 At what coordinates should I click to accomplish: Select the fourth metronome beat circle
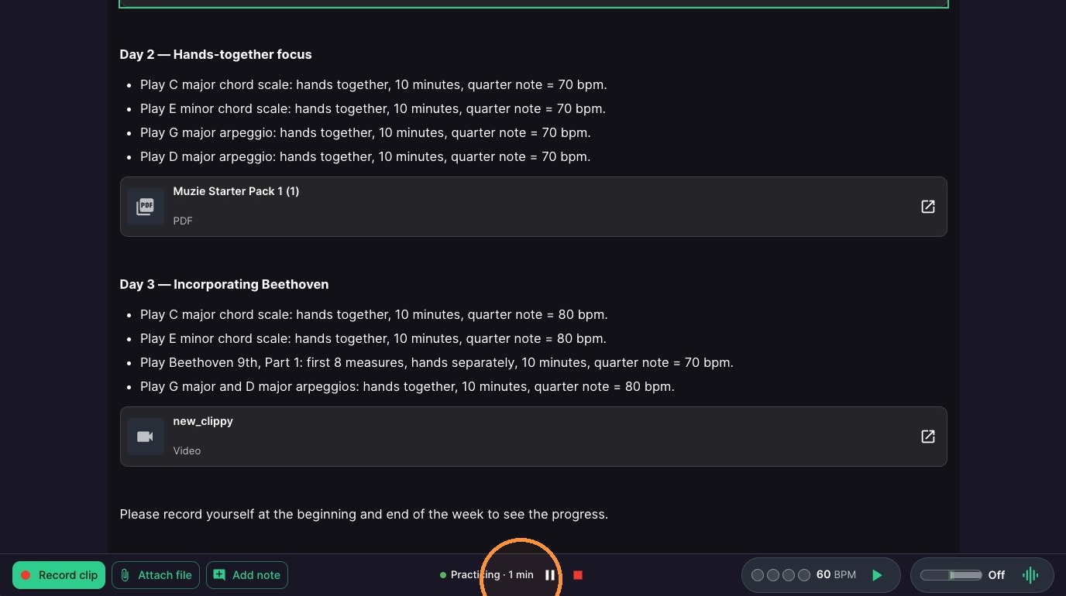[x=804, y=575]
